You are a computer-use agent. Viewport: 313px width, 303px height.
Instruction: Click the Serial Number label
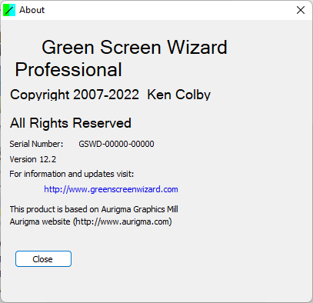pyautogui.click(x=36, y=144)
